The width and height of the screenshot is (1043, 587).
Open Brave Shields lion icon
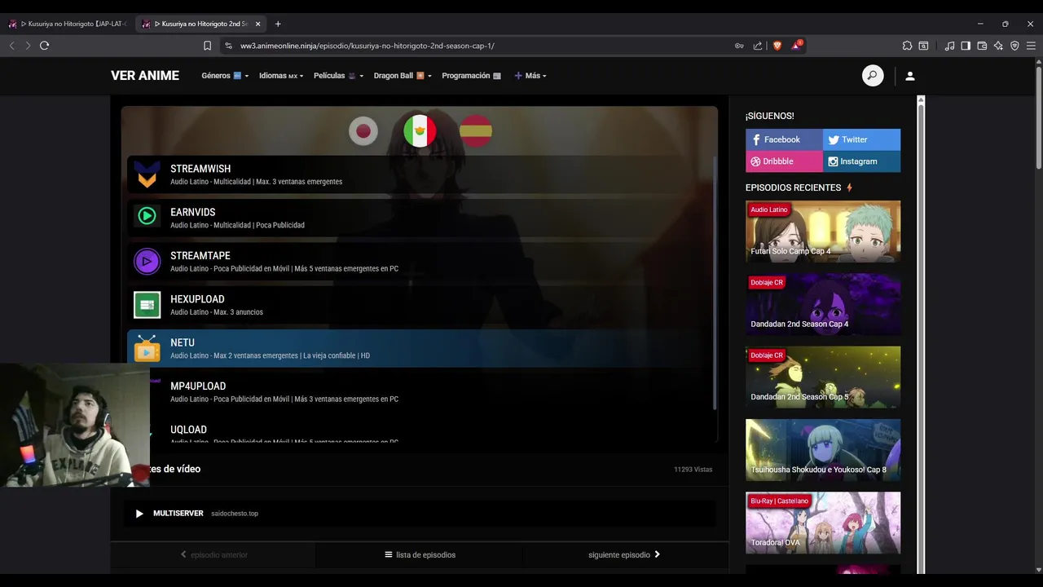pos(777,46)
